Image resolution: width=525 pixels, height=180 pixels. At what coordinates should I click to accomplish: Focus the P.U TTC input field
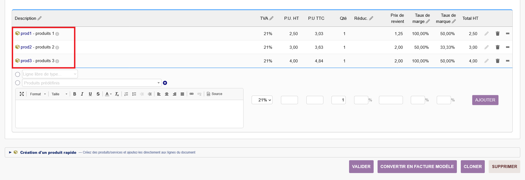[315, 100]
